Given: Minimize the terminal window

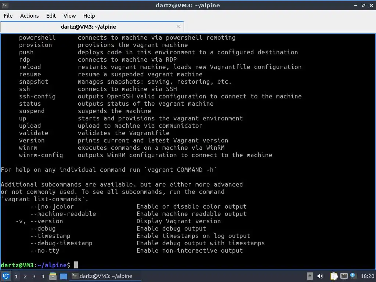Looking at the screenshot, I should click(x=356, y=5).
